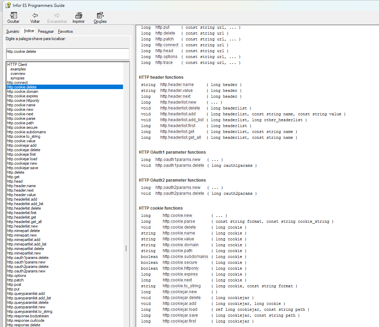This screenshot has height=327, width=379.
Task: Switch to the Sumário tab
Action: (12, 31)
